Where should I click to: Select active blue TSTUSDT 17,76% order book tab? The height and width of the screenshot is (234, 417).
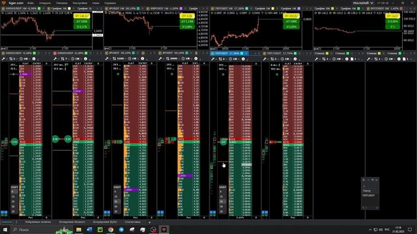pos(229,53)
